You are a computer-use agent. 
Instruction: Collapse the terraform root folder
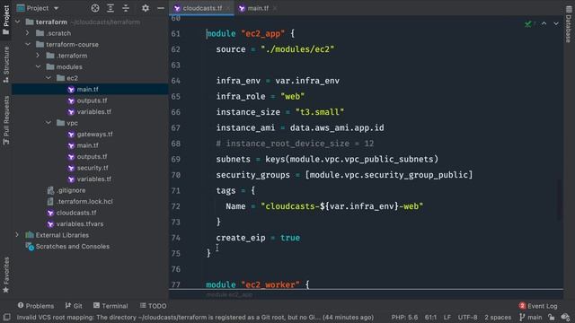point(18,22)
